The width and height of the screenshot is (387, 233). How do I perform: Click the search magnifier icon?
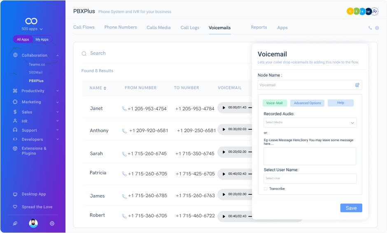[84, 54]
